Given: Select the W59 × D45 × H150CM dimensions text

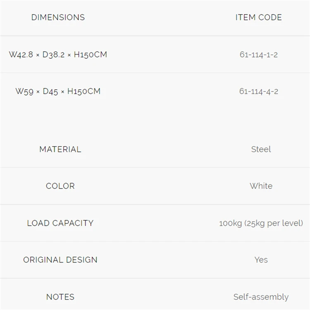Looking at the screenshot, I should click(x=58, y=91).
